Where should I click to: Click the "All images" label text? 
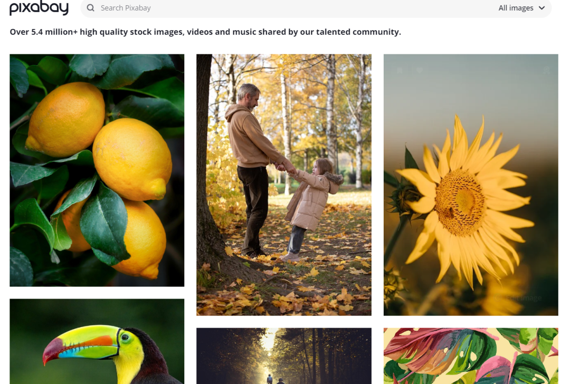pyautogui.click(x=516, y=8)
